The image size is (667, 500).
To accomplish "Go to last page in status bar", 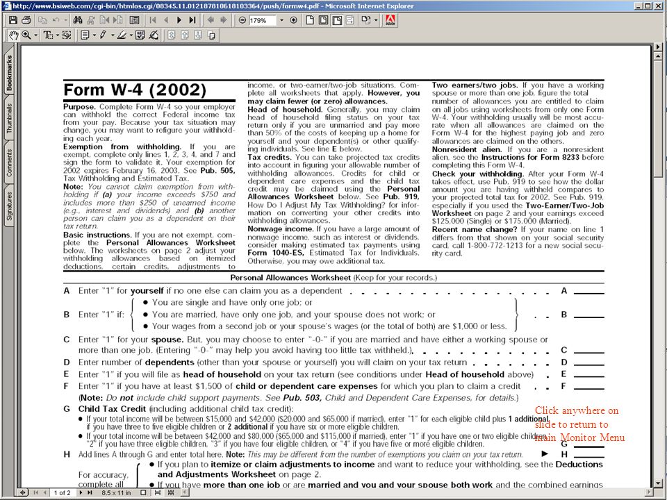I will tap(90, 493).
